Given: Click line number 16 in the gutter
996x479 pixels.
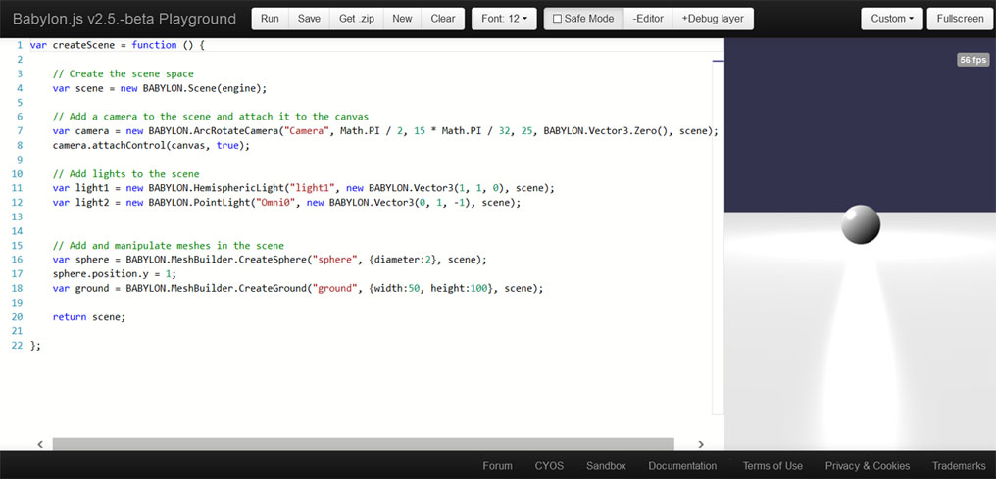Looking at the screenshot, I should pyautogui.click(x=18, y=260).
